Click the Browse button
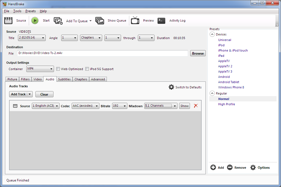 tap(198, 53)
